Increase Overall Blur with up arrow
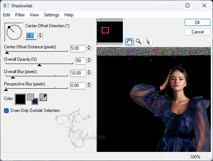Viewport: 213px width, 161px height. (89, 71)
